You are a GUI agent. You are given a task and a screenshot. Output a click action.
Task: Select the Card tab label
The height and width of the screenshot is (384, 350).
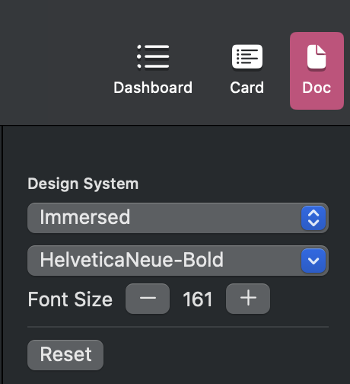coord(247,88)
